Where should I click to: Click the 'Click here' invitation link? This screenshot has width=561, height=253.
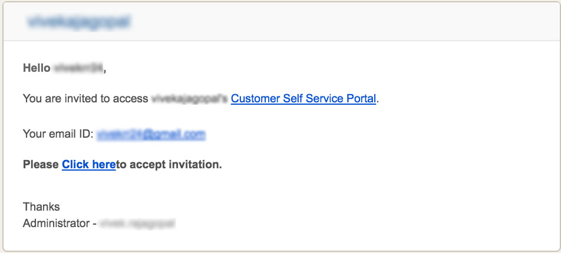89,164
